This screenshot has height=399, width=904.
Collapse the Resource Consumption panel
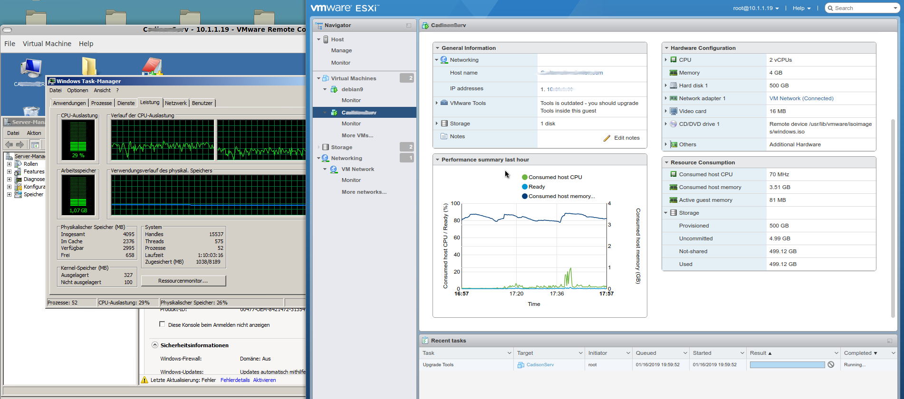(x=666, y=162)
